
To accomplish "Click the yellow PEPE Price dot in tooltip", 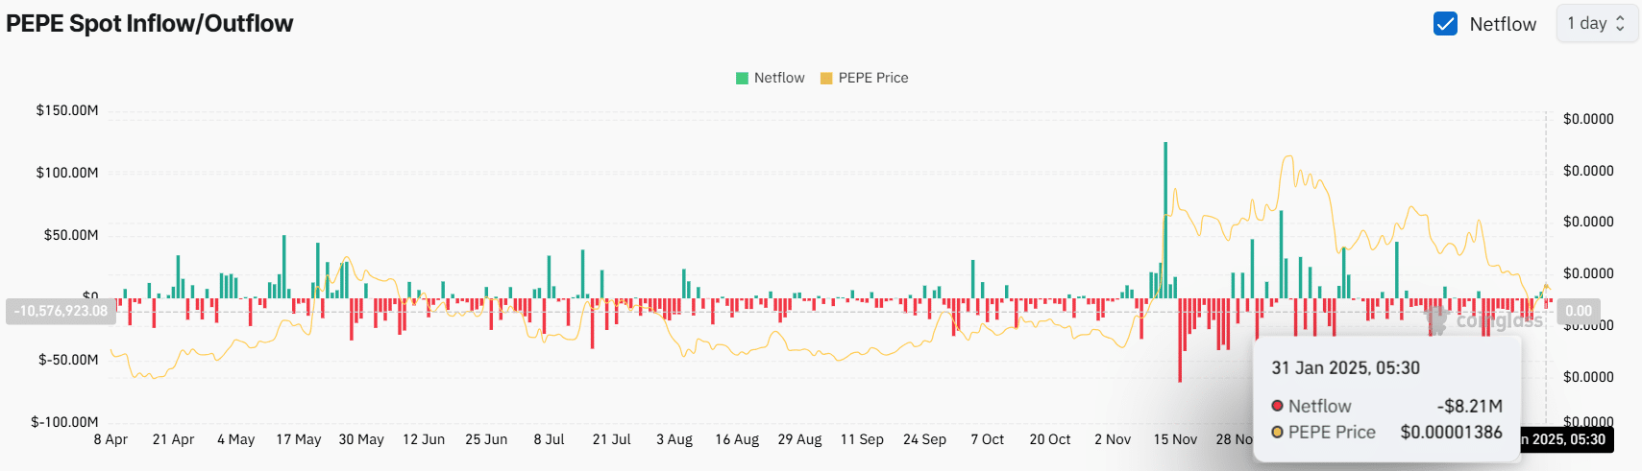I will point(1277,433).
